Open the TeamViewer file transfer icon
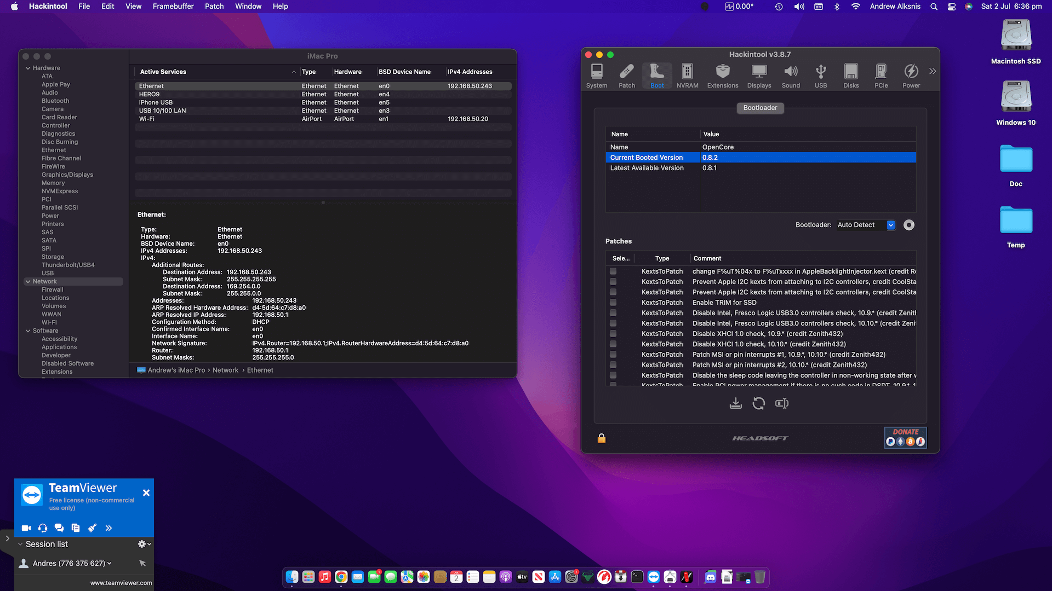 pos(76,528)
